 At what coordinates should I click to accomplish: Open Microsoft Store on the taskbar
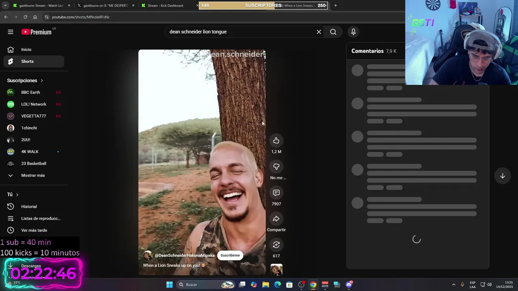[x=289, y=285]
